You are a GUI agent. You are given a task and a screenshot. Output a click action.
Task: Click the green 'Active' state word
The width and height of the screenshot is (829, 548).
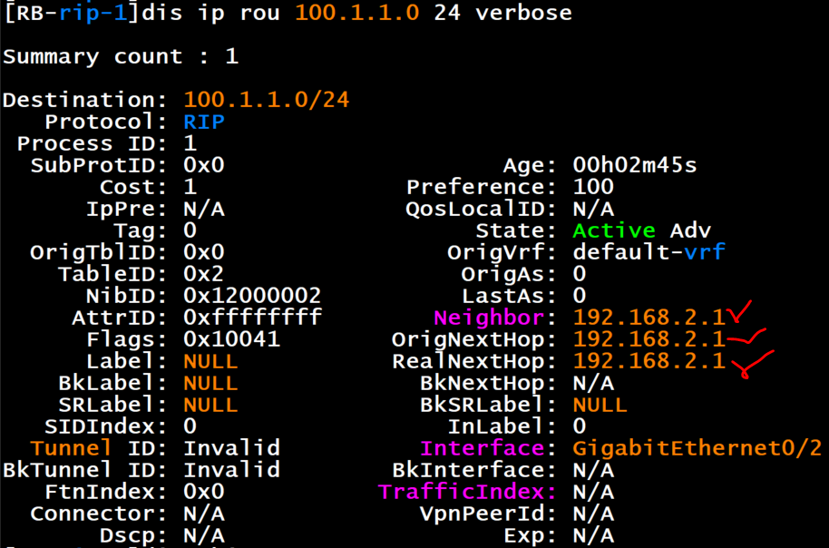(614, 230)
